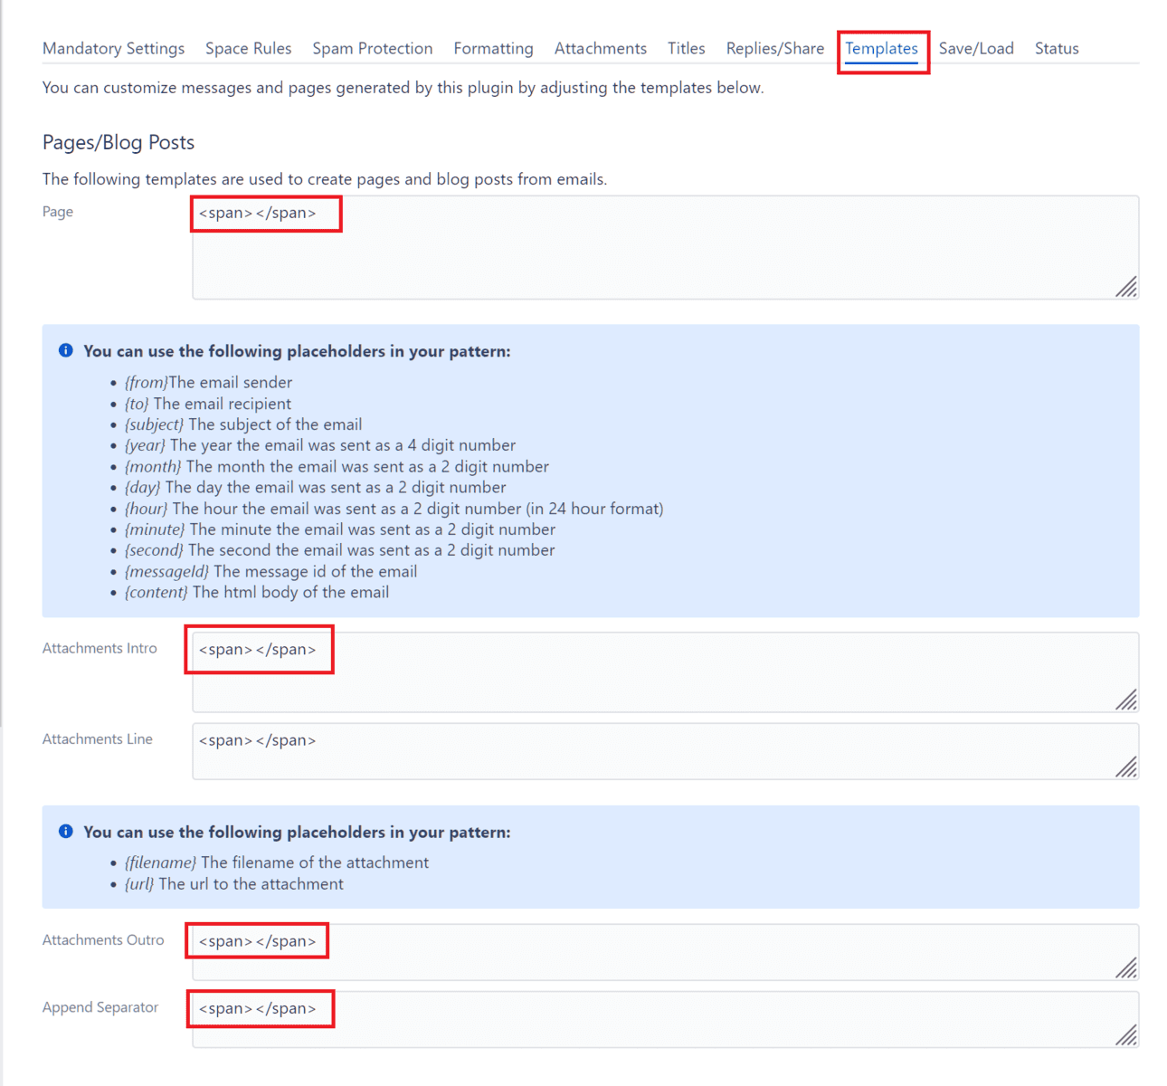This screenshot has height=1086, width=1167.
Task: Click inside the Page template textarea
Action: tap(665, 247)
